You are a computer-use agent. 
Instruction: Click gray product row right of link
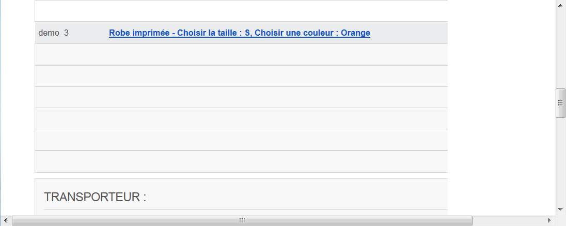click(x=408, y=33)
